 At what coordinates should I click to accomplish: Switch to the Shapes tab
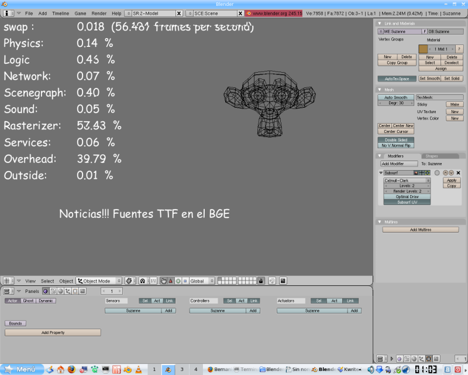[x=440, y=156]
